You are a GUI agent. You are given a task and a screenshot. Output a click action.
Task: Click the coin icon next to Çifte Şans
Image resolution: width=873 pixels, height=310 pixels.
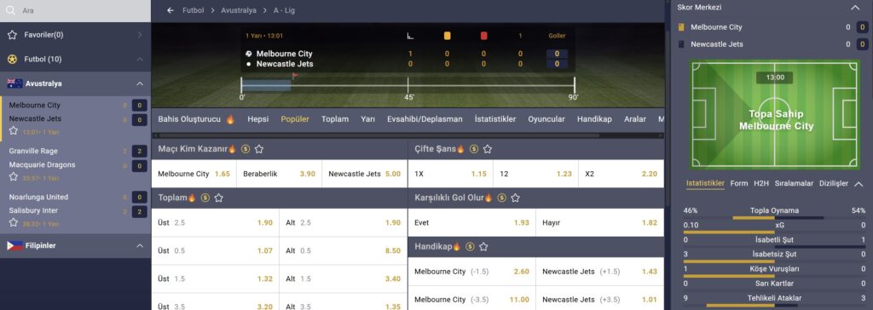[474, 149]
